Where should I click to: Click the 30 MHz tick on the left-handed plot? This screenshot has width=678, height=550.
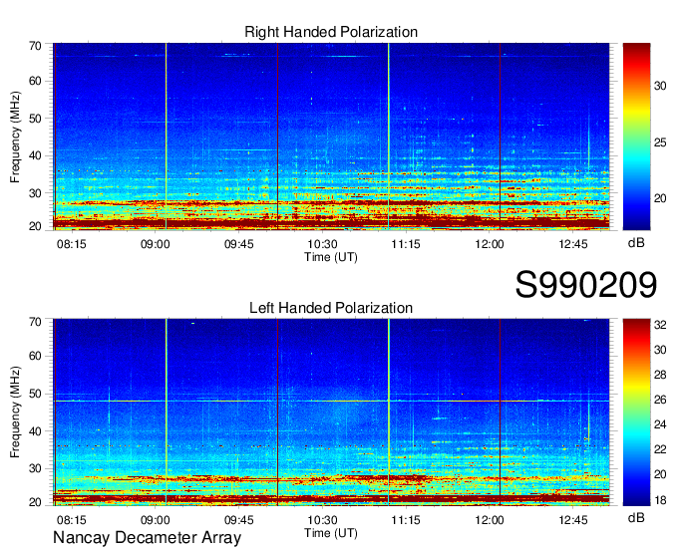point(35,468)
